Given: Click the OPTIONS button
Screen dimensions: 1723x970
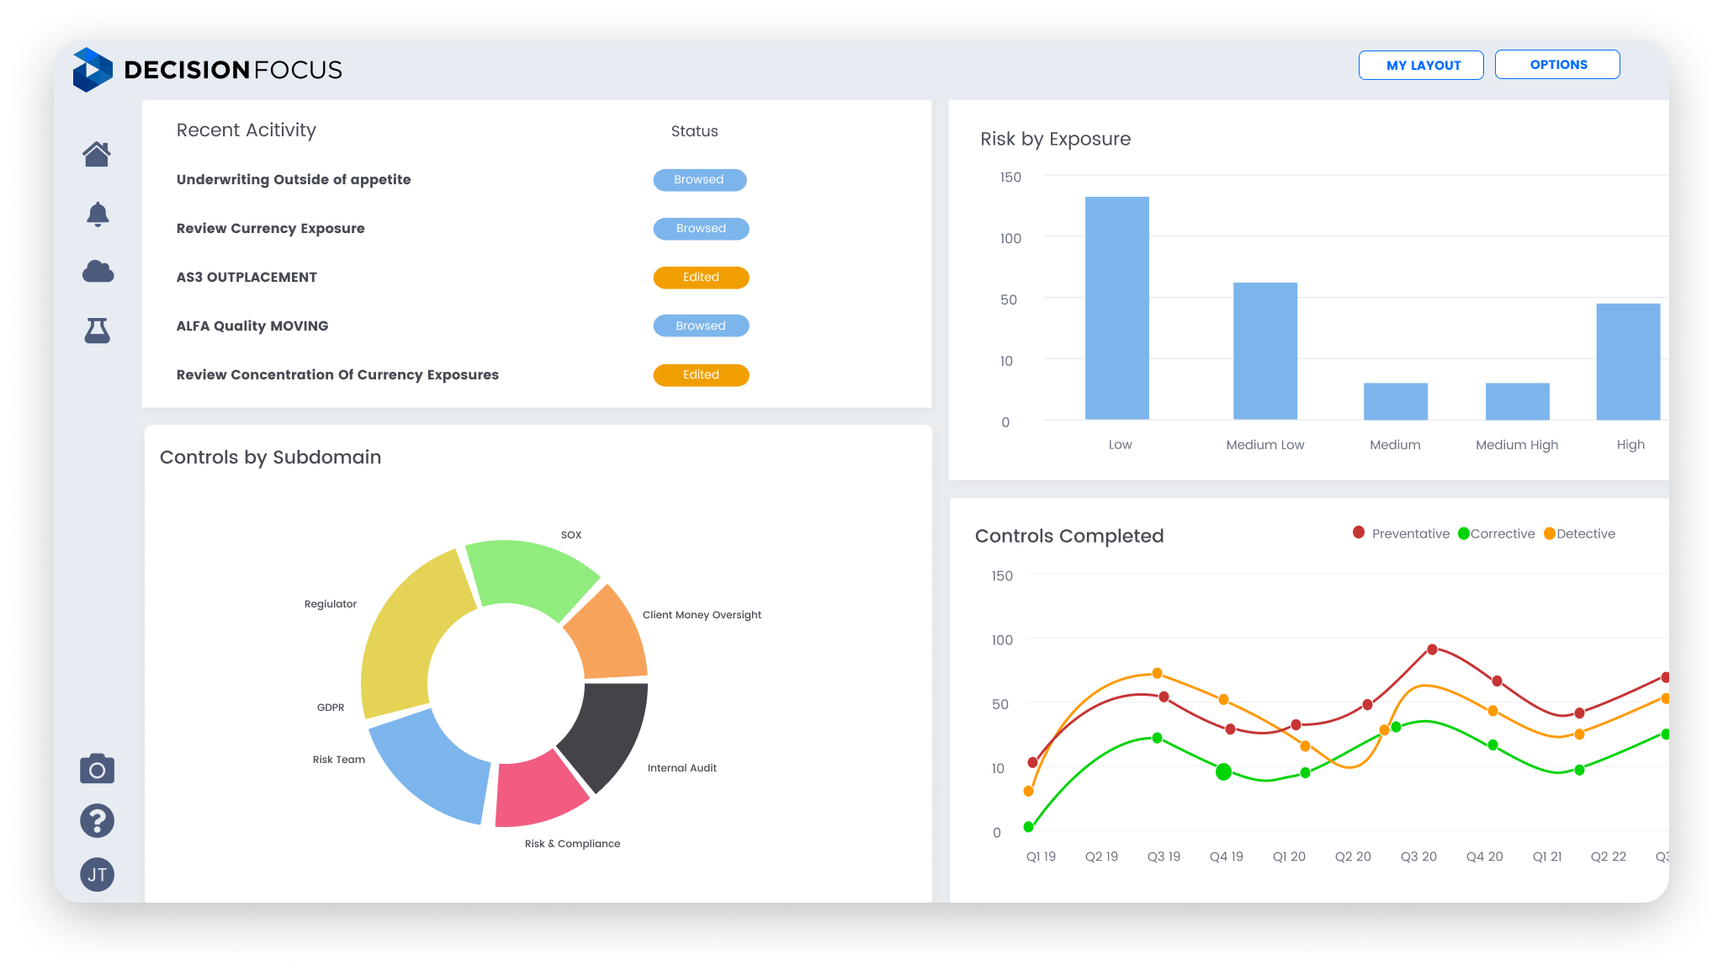Looking at the screenshot, I should coord(1557,64).
